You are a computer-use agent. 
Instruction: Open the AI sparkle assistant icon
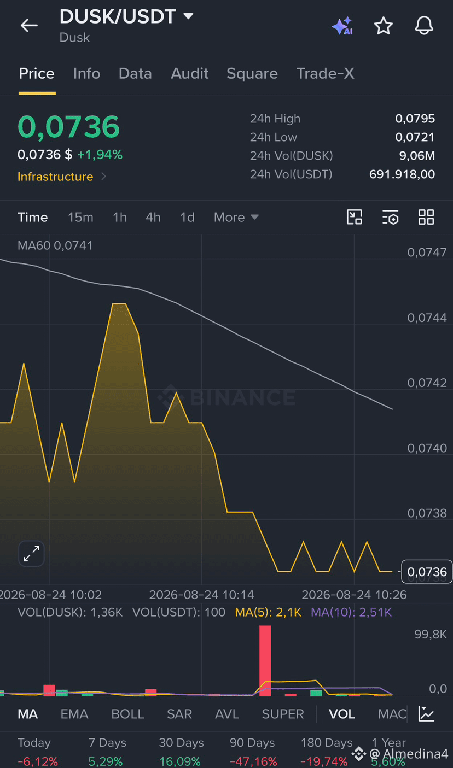click(x=342, y=26)
